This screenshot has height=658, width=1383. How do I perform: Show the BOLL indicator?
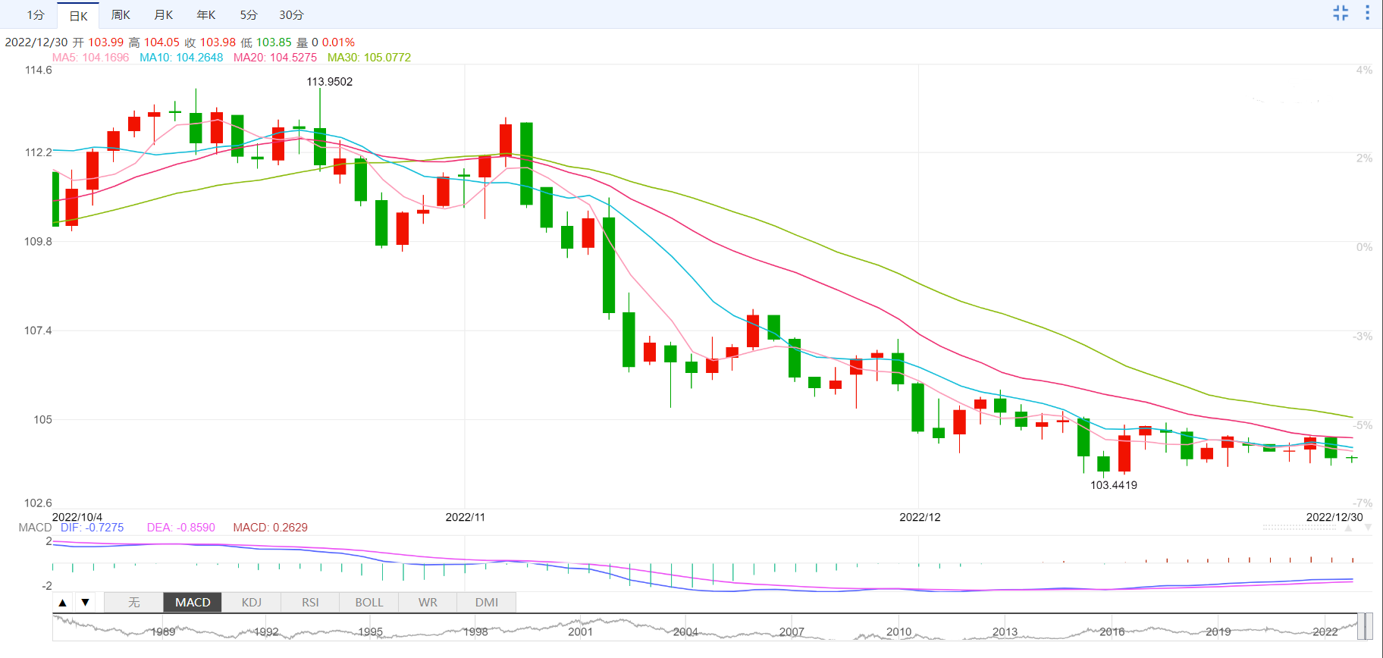click(x=369, y=603)
